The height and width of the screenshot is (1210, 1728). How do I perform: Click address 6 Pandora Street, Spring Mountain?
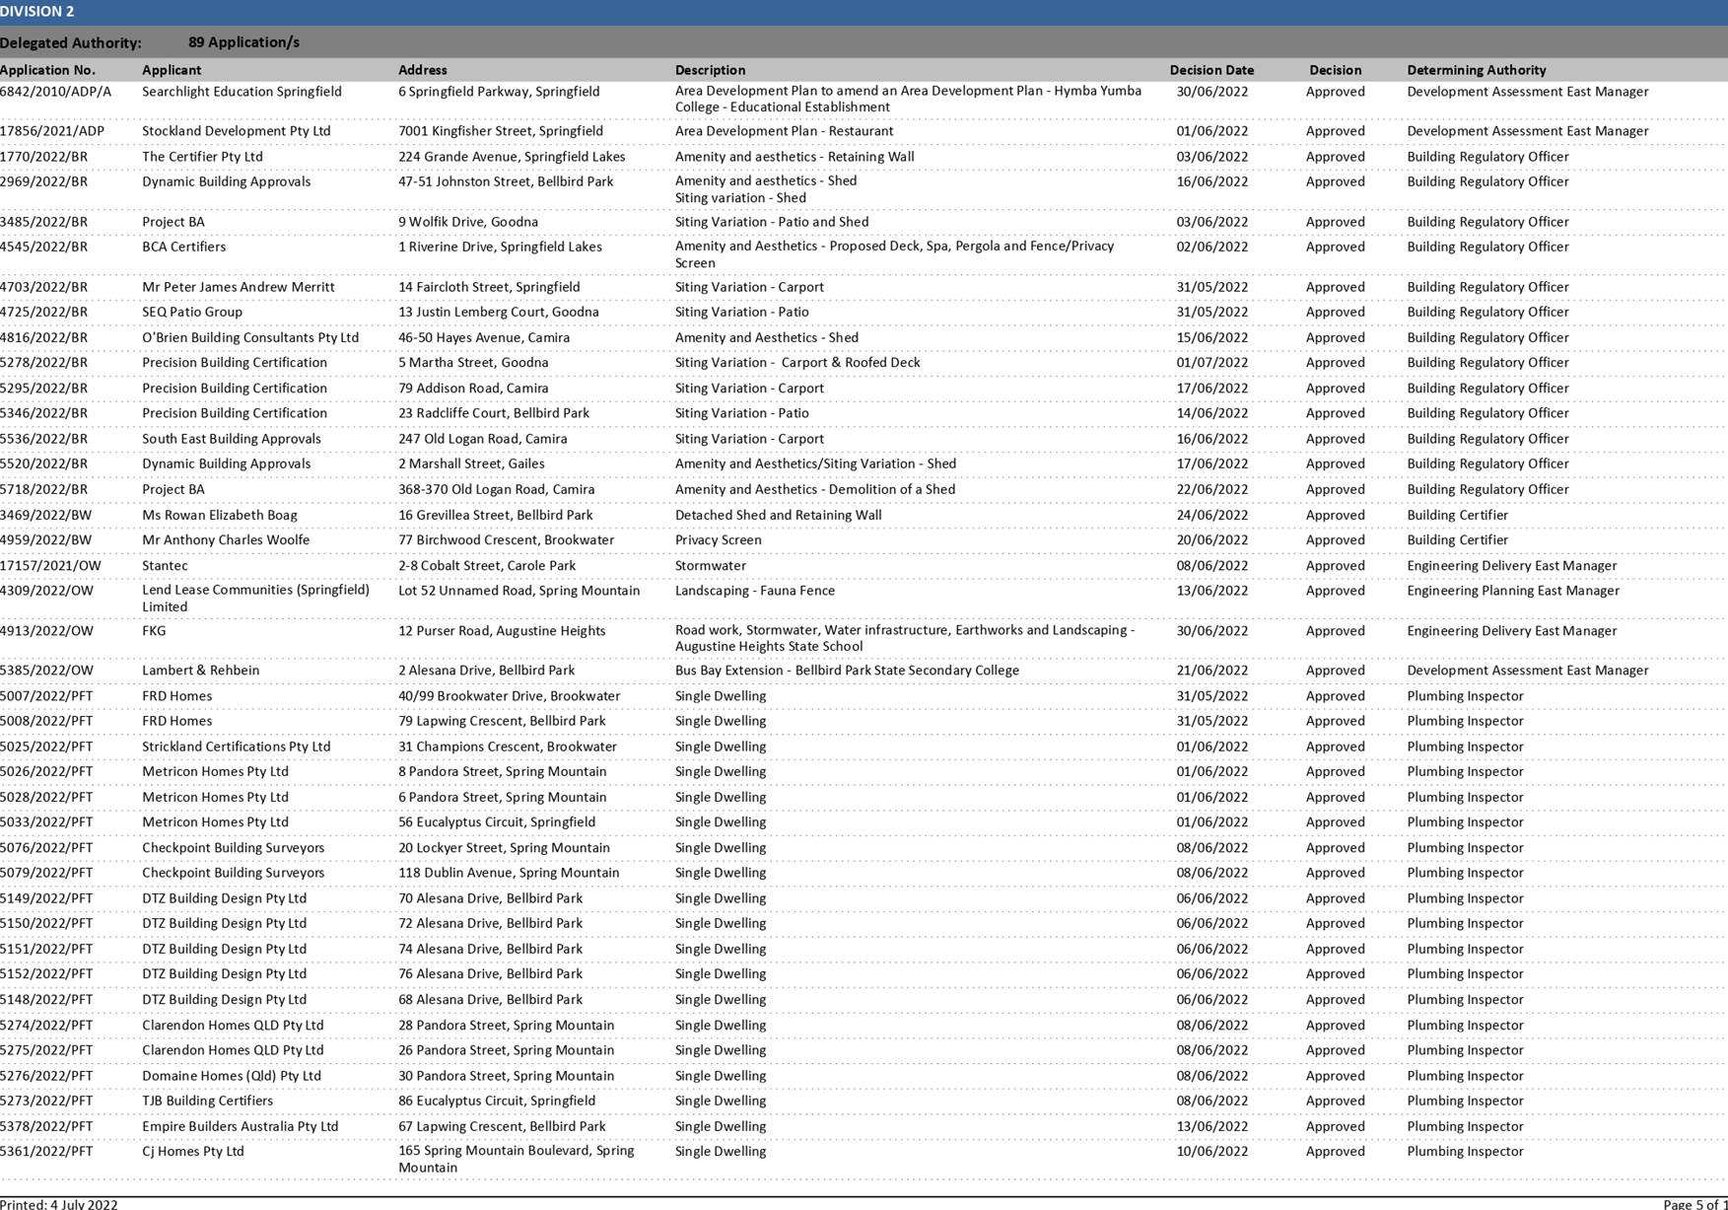click(503, 797)
